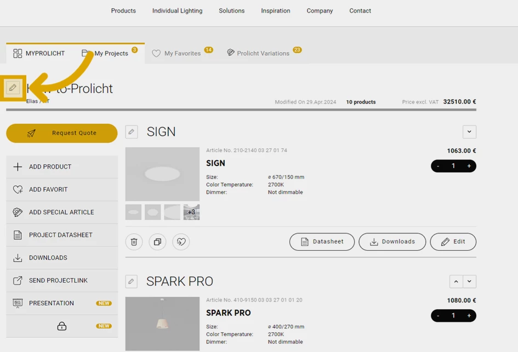The width and height of the screenshot is (518, 352).
Task: Click the pencil icon beside SIGN heading
Action: [131, 132]
